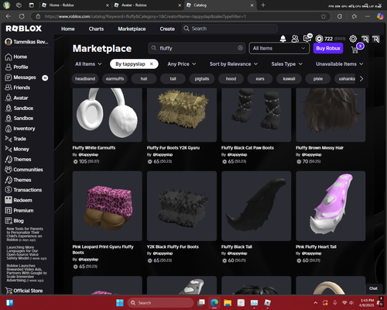387x310 pixels.
Task: Open the All Items filter dropdown
Action: (88, 64)
